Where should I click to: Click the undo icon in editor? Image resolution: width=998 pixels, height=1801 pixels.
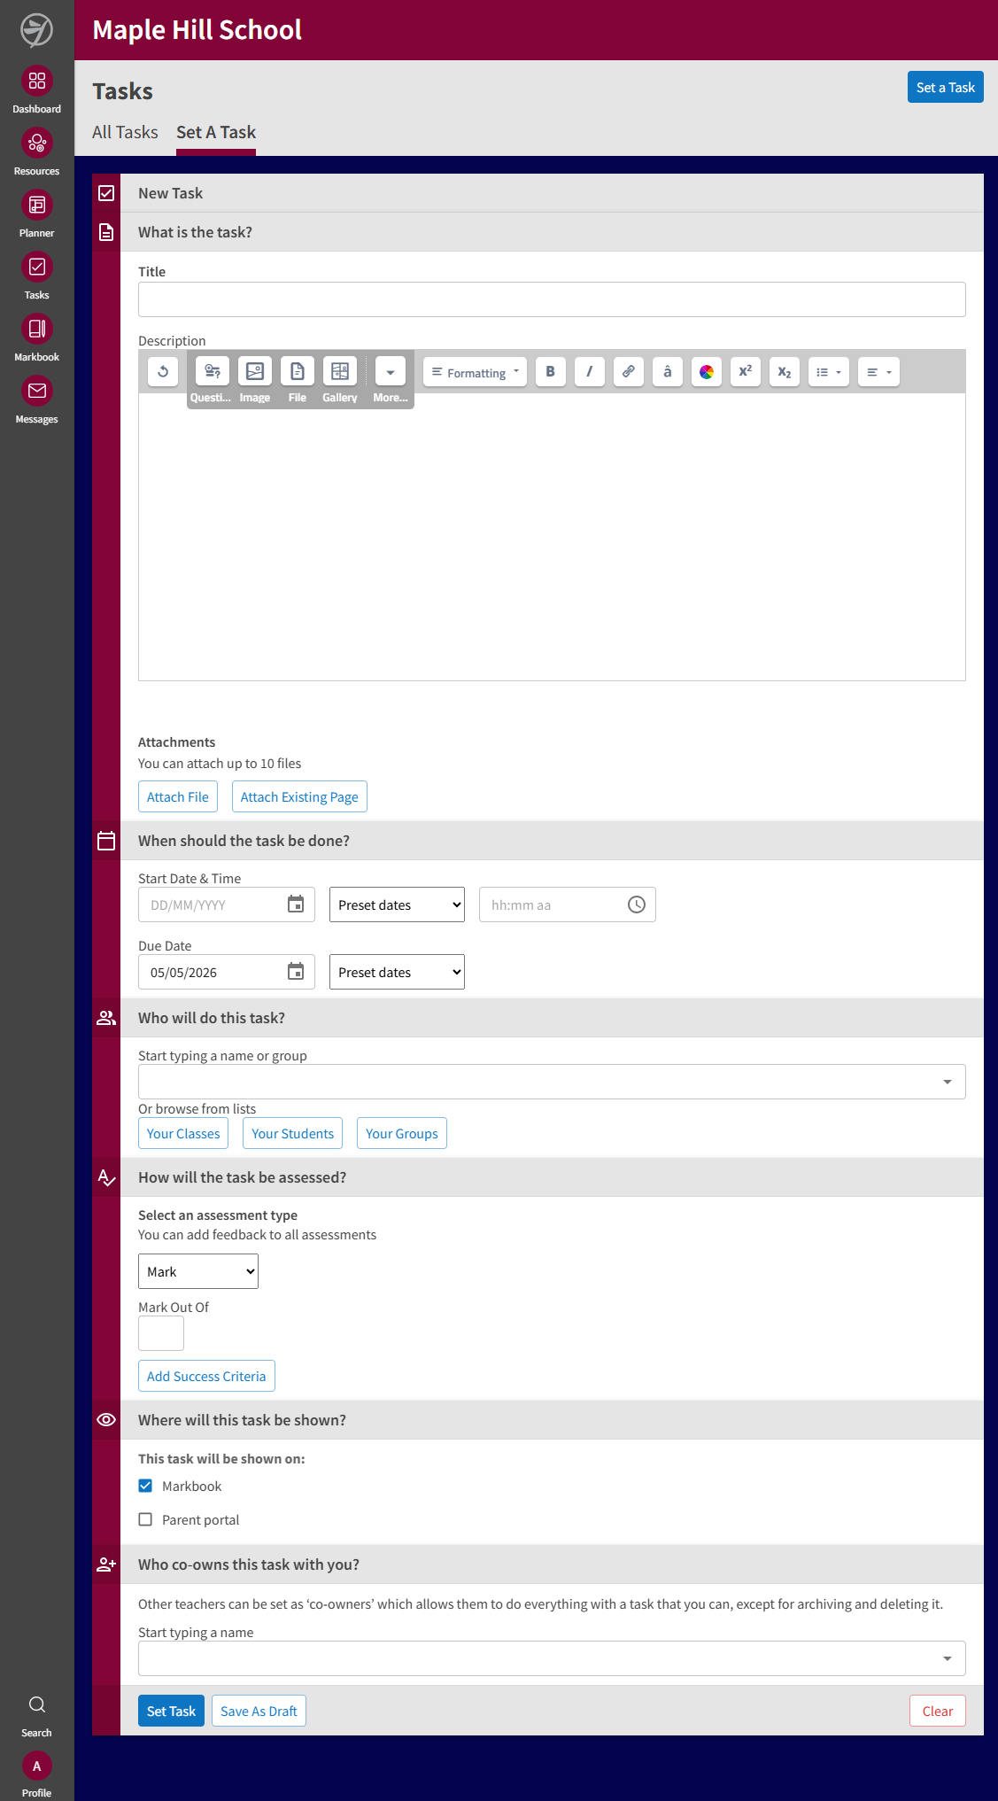pos(163,371)
